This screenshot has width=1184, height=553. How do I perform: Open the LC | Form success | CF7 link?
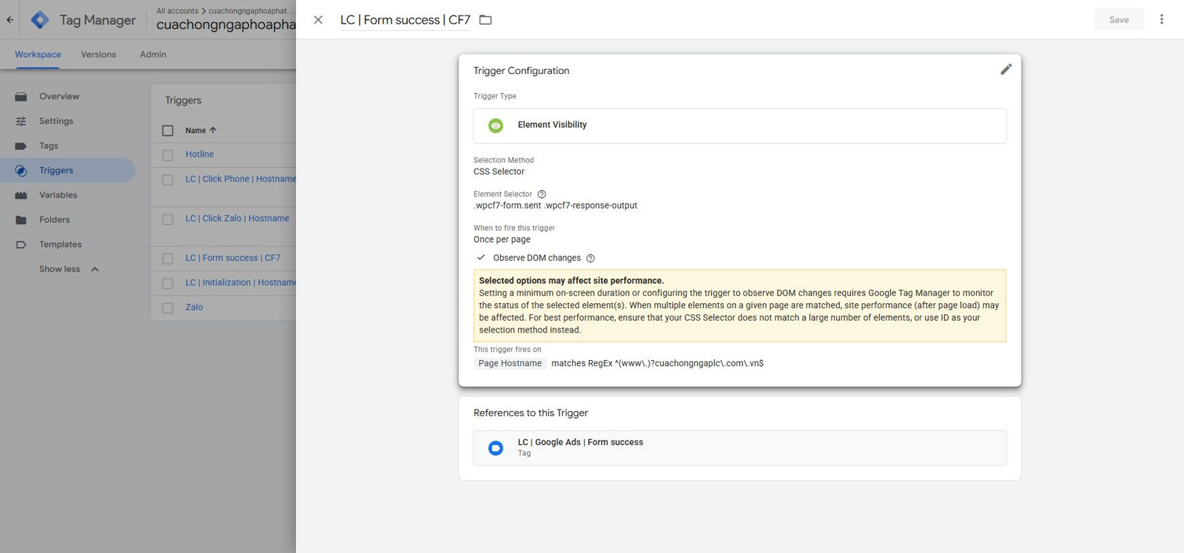coord(233,258)
